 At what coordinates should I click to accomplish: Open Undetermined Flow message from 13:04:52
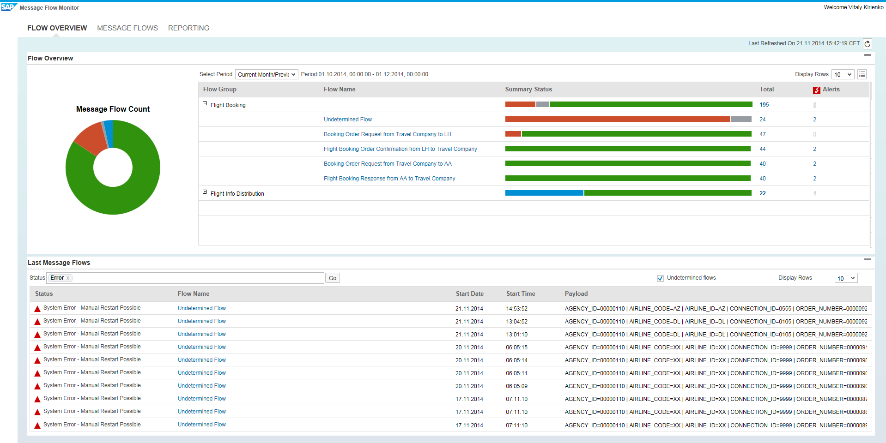point(201,321)
